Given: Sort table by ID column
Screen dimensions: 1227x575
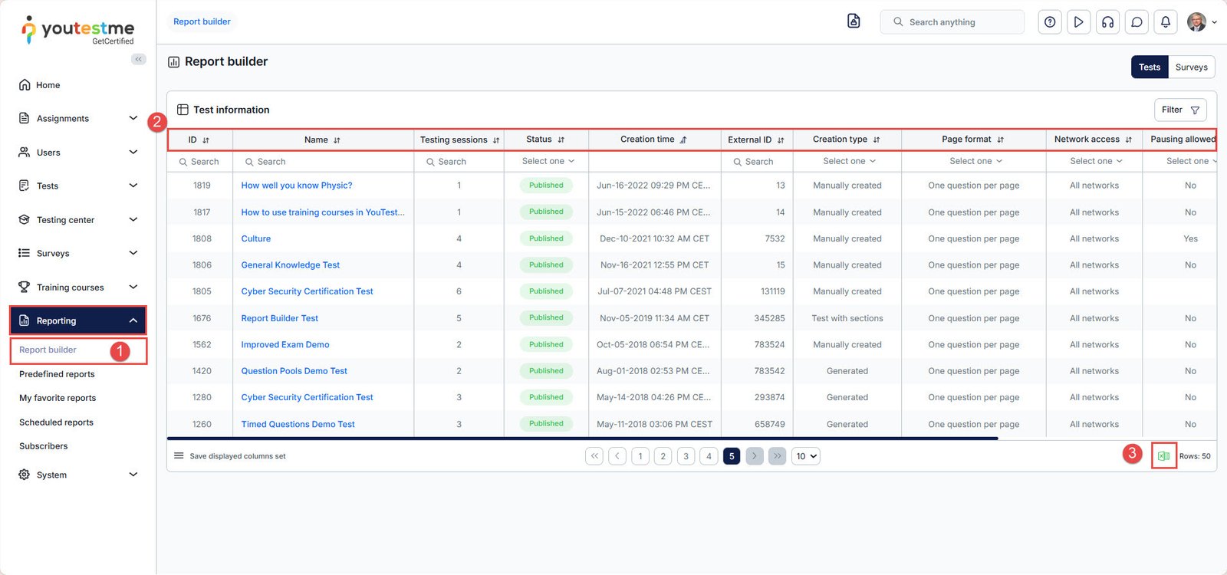Looking at the screenshot, I should pos(206,140).
